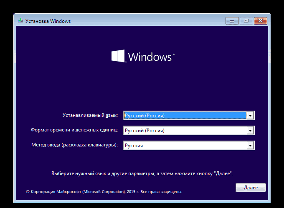Click the Выберите нужный язык instruction text

pos(142,173)
